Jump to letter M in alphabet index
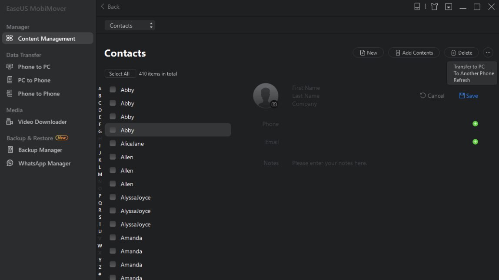Viewport: 499px width, 280px height. [100, 174]
